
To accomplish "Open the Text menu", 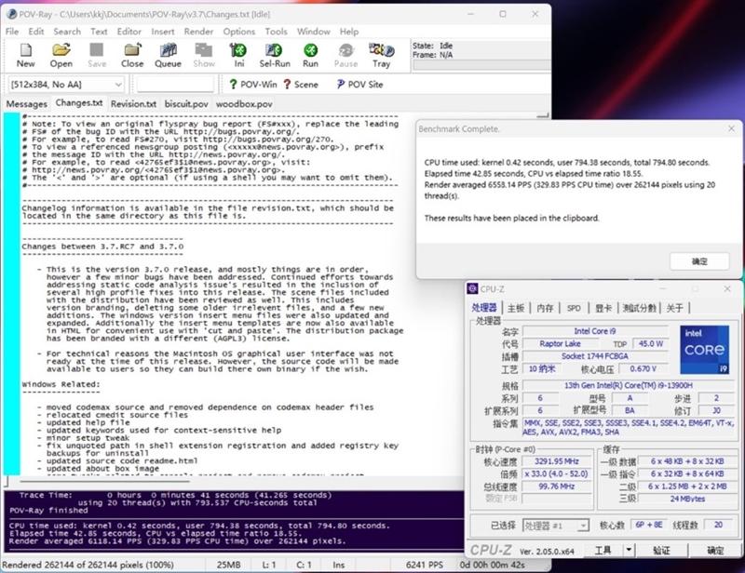I will (99, 32).
